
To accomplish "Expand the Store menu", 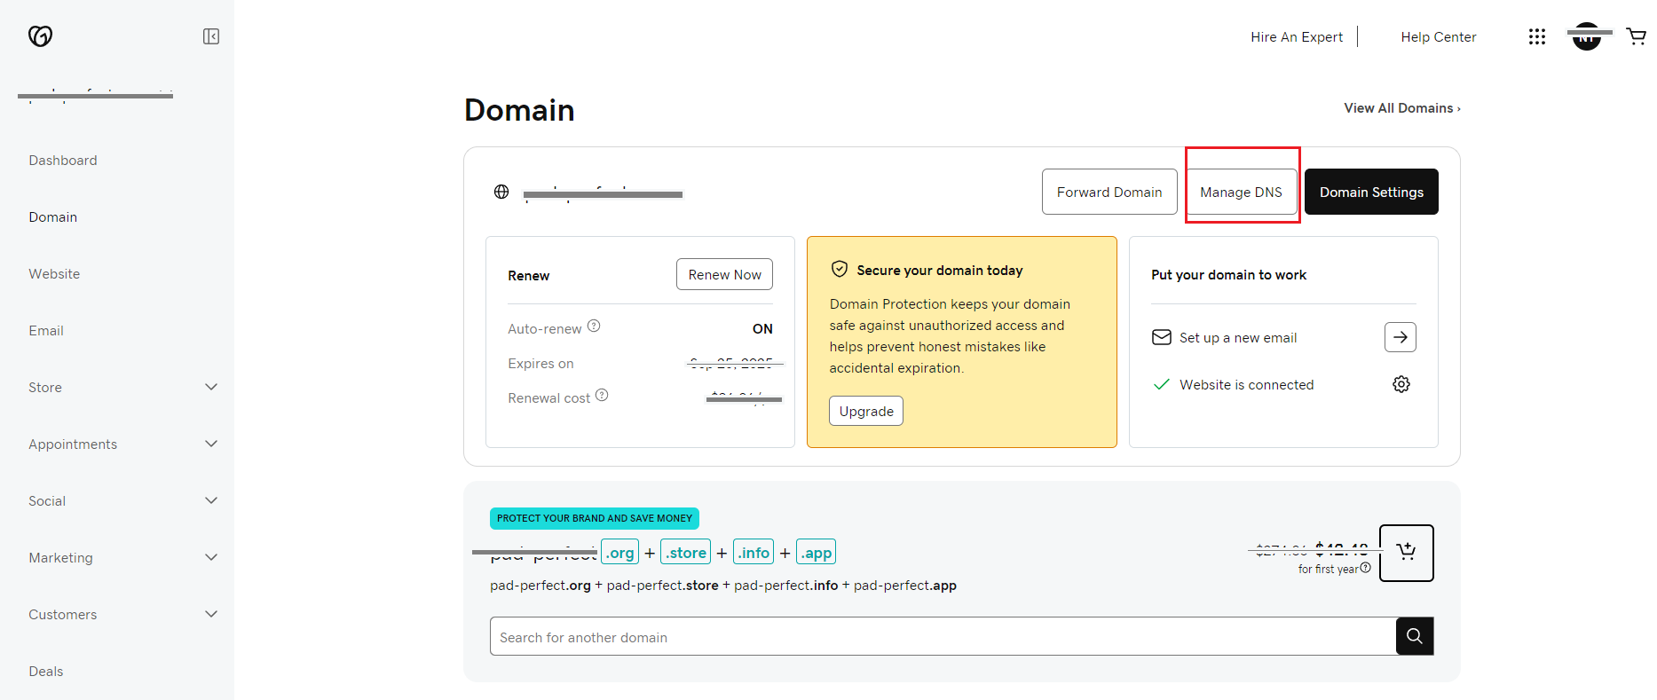I will point(211,387).
